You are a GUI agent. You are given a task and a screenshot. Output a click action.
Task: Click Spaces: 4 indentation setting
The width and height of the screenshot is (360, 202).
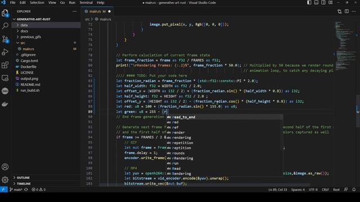[x=298, y=190]
